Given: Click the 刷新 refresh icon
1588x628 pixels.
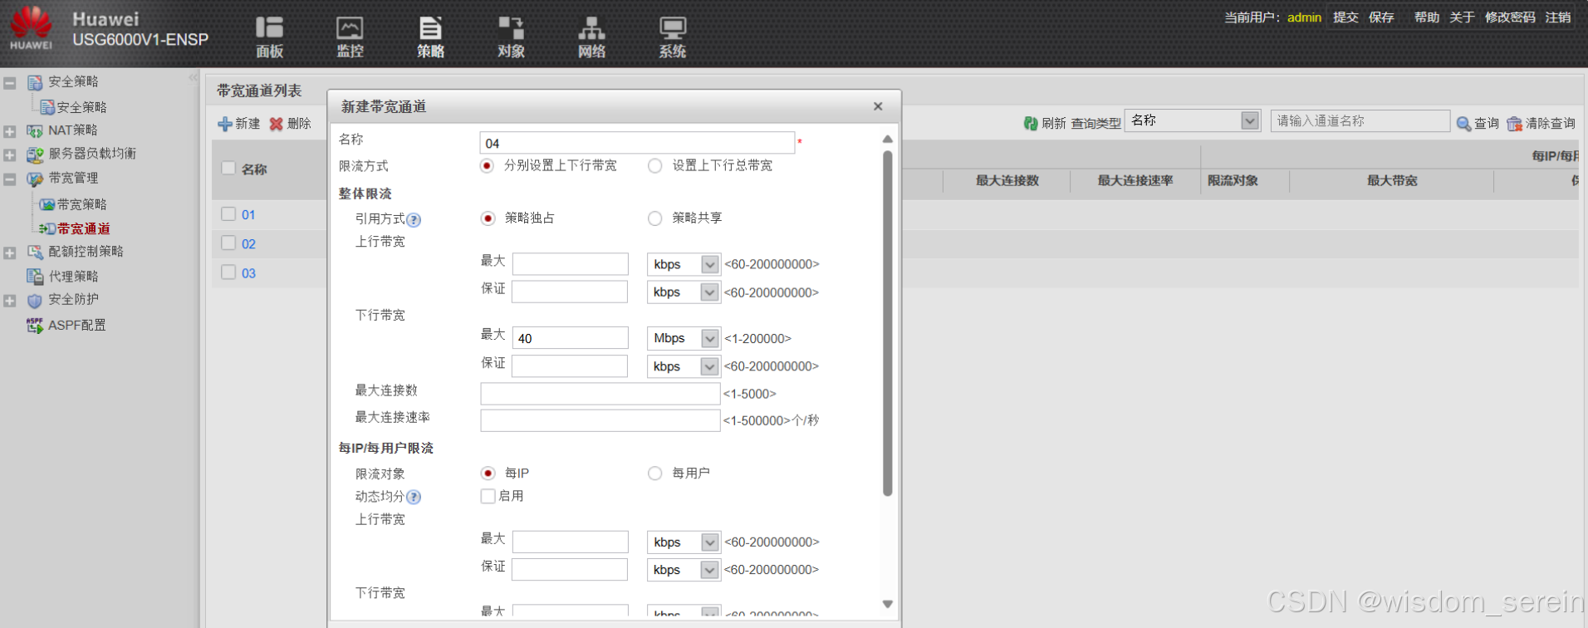Looking at the screenshot, I should (x=1031, y=123).
